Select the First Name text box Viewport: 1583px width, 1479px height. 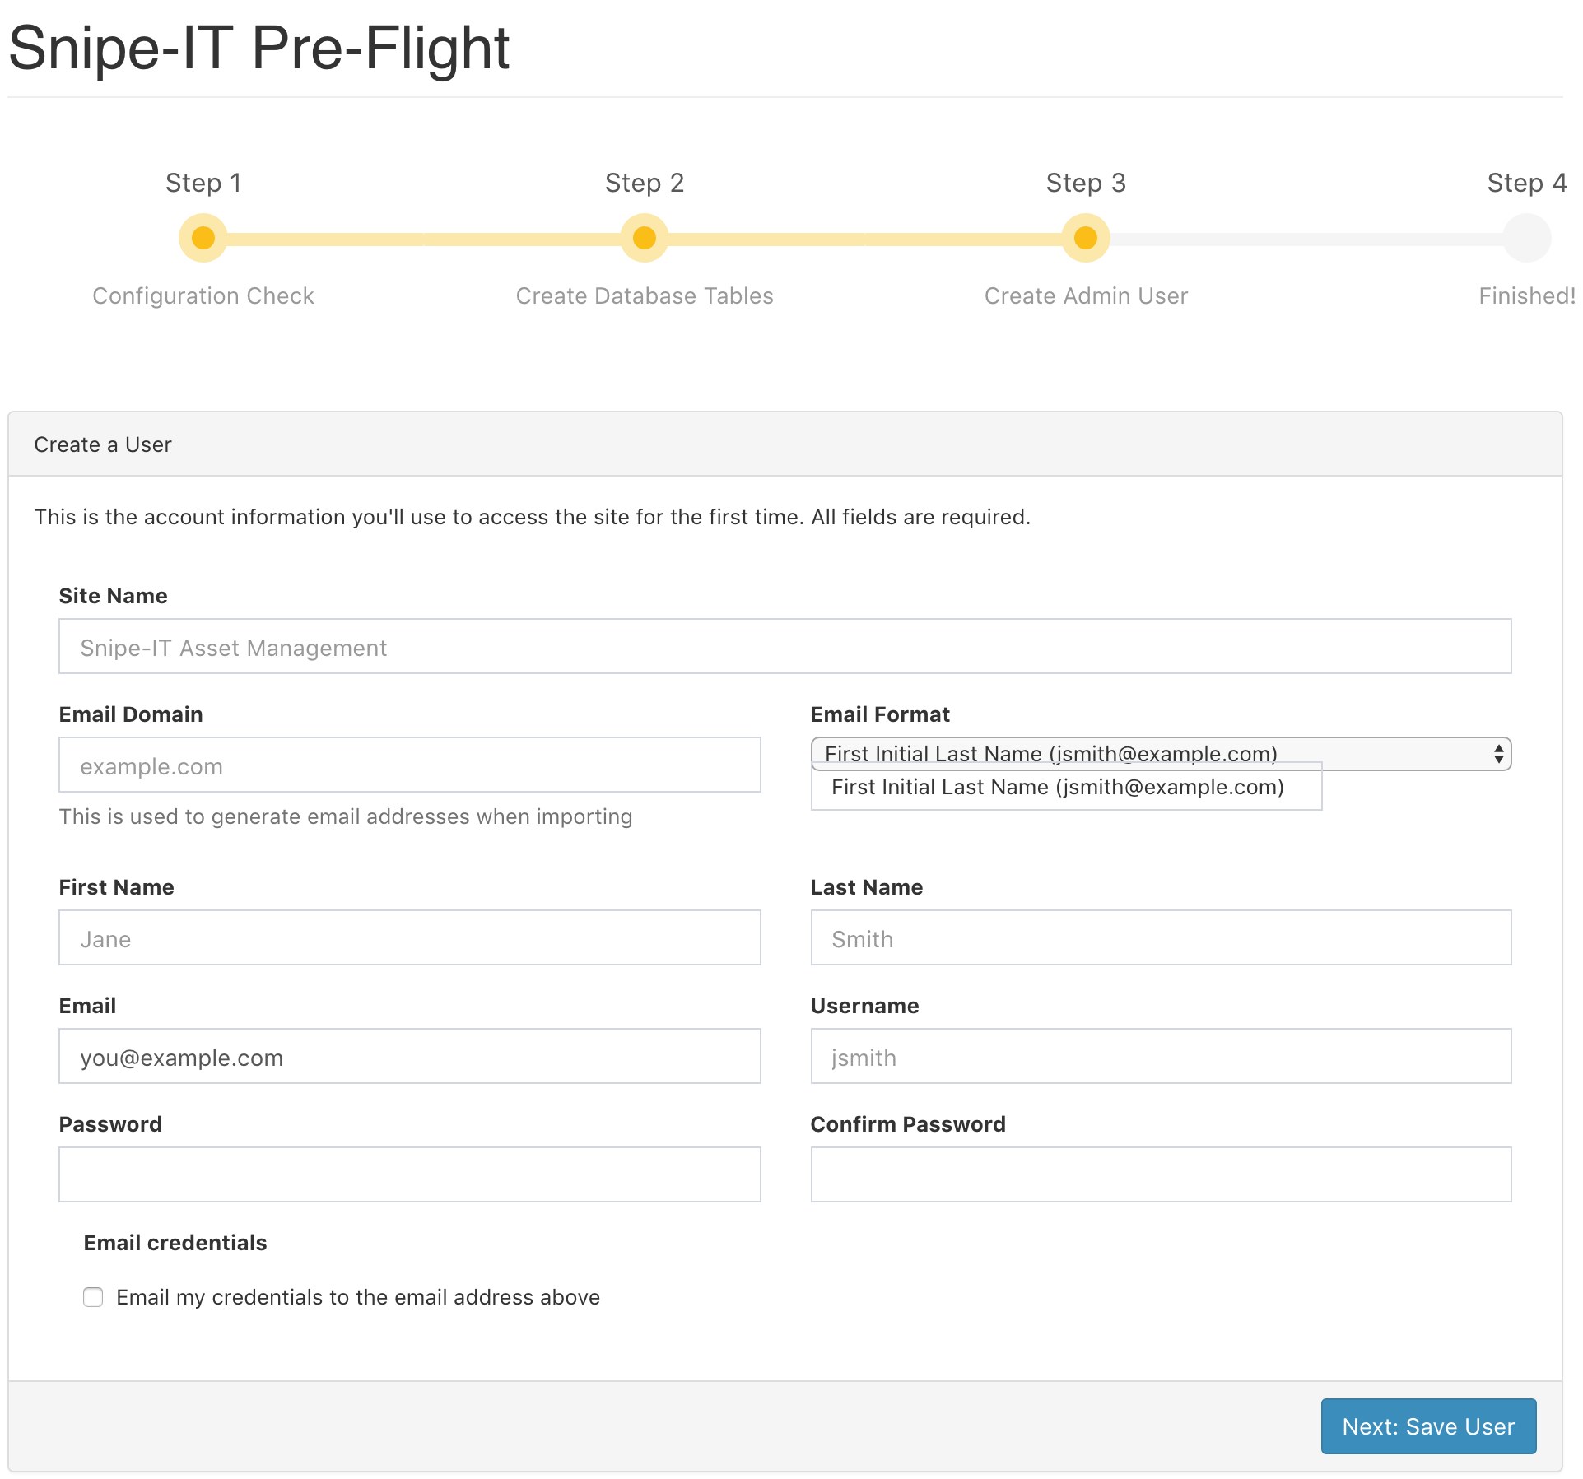point(410,938)
